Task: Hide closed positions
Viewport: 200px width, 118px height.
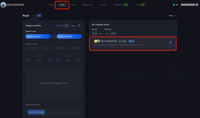Action: click(x=100, y=33)
